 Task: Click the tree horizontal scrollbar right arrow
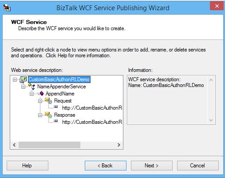click(119, 145)
